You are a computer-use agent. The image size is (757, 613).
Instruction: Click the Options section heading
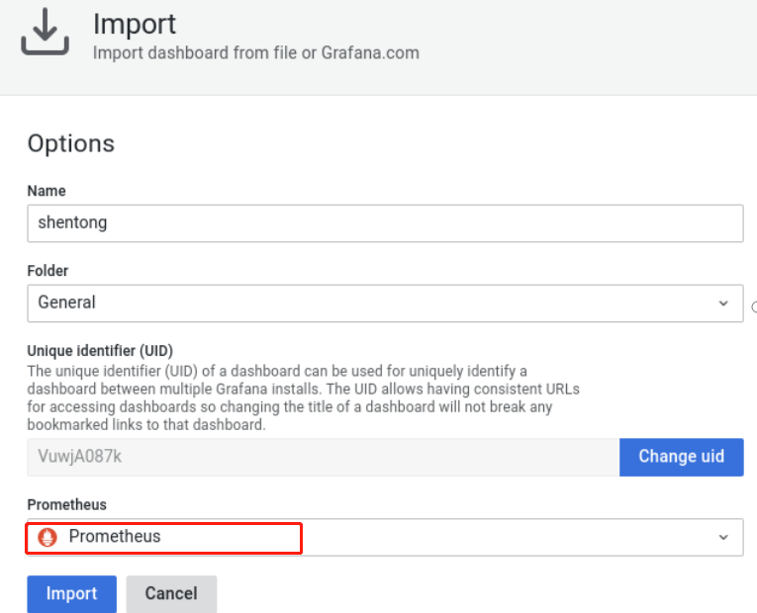click(71, 143)
